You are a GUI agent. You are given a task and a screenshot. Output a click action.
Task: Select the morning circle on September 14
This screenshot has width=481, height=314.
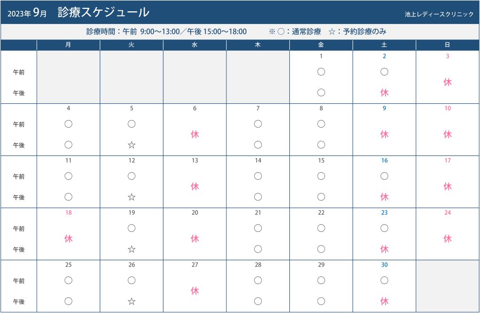click(x=258, y=176)
